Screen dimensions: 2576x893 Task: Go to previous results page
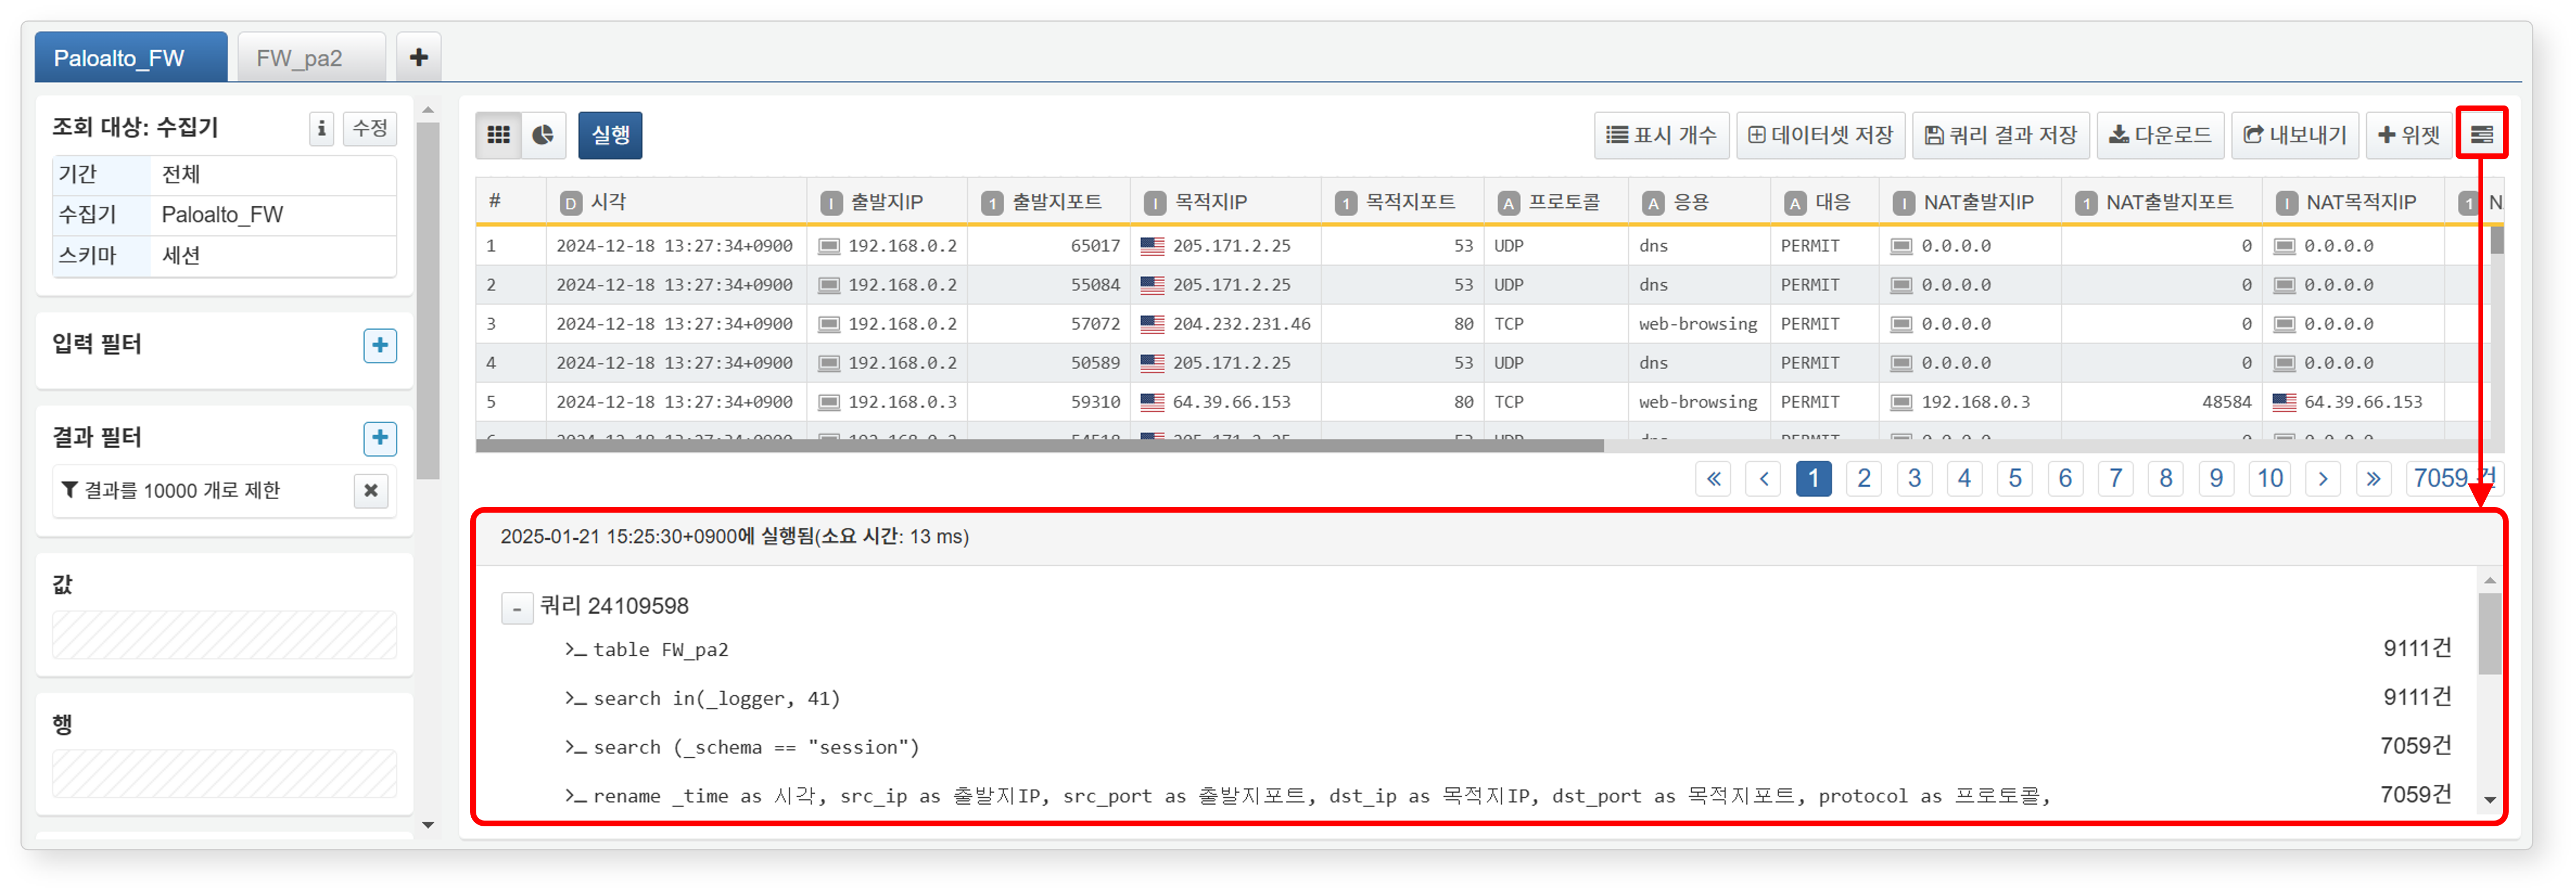coord(1764,478)
